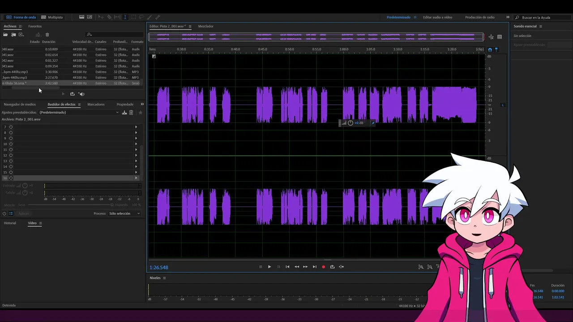Open the Navegador de medios tab
This screenshot has width=573, height=322.
20,104
